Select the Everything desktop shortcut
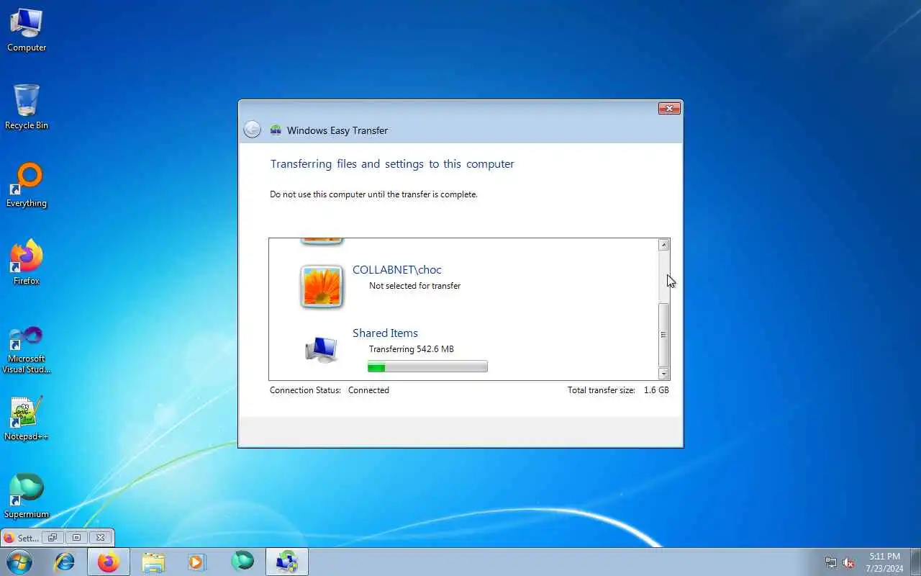The height and width of the screenshot is (576, 921). [27, 186]
